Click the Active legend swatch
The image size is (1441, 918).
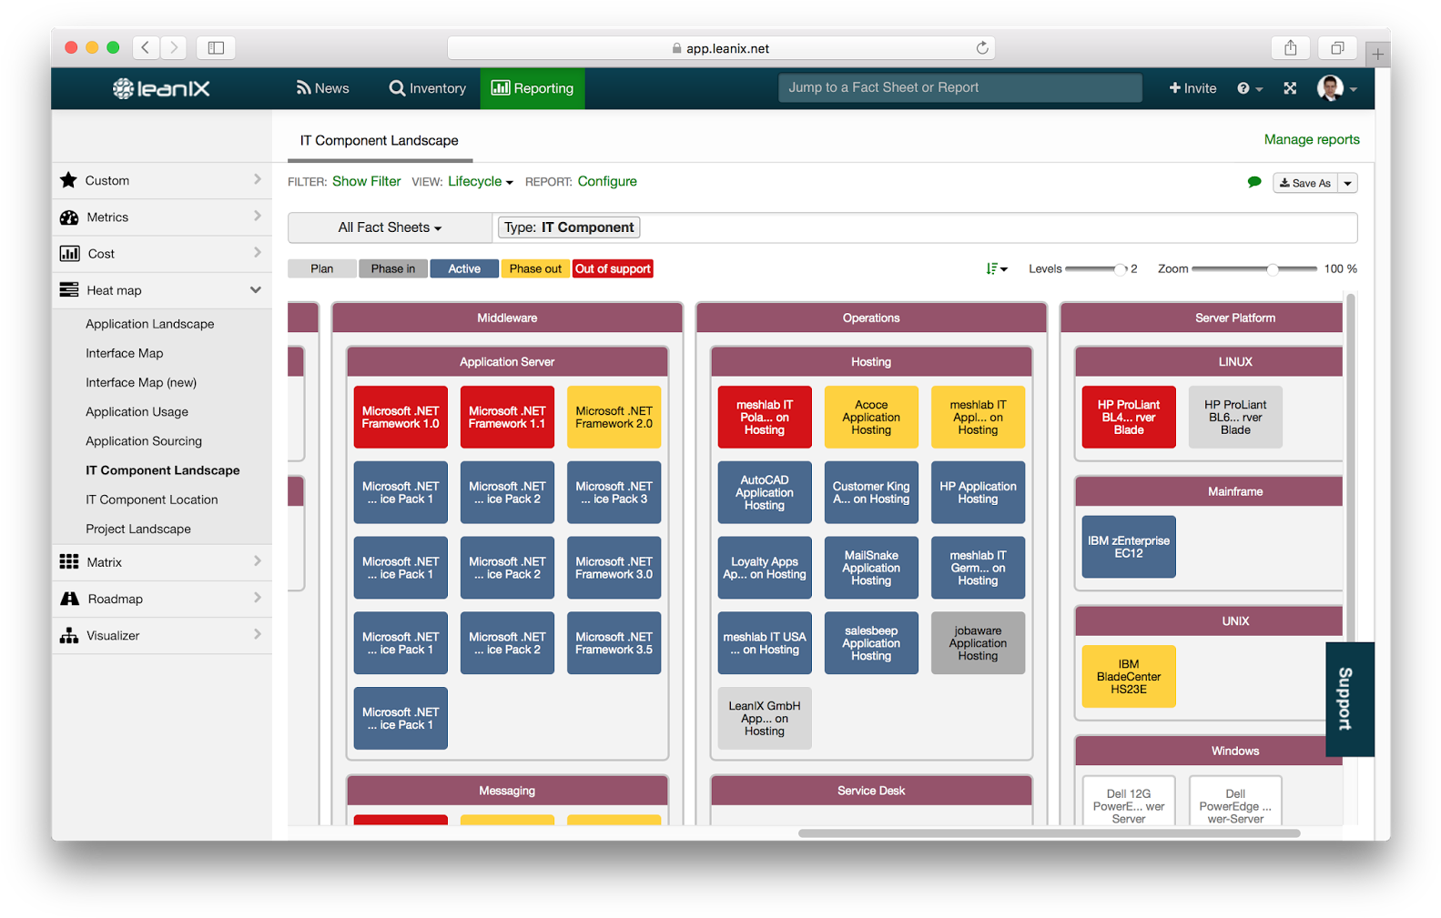pos(464,268)
